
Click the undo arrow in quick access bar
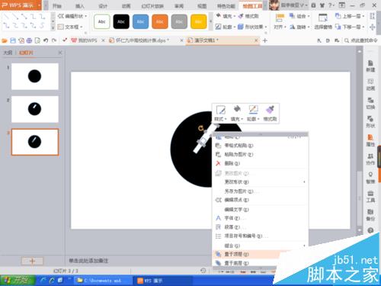(x=46, y=40)
